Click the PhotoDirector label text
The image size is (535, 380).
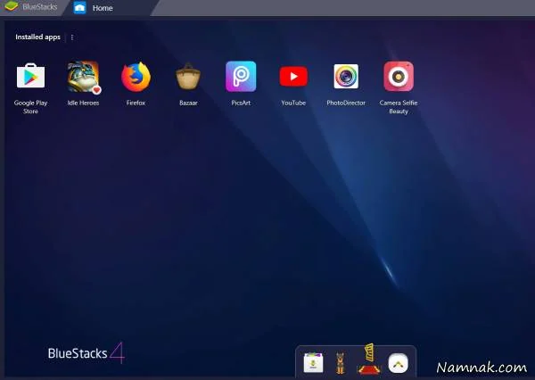(346, 103)
